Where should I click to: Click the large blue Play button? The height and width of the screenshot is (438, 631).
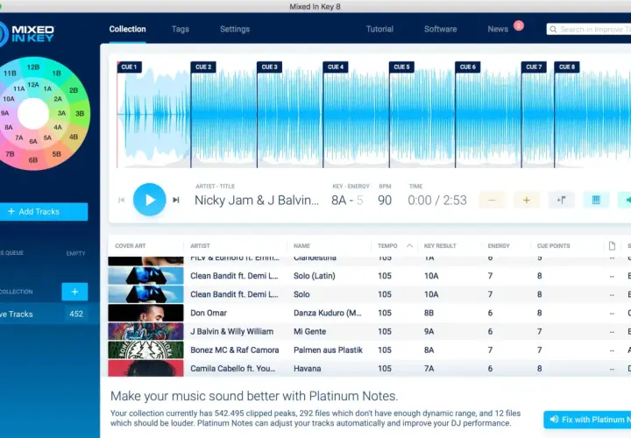(149, 200)
